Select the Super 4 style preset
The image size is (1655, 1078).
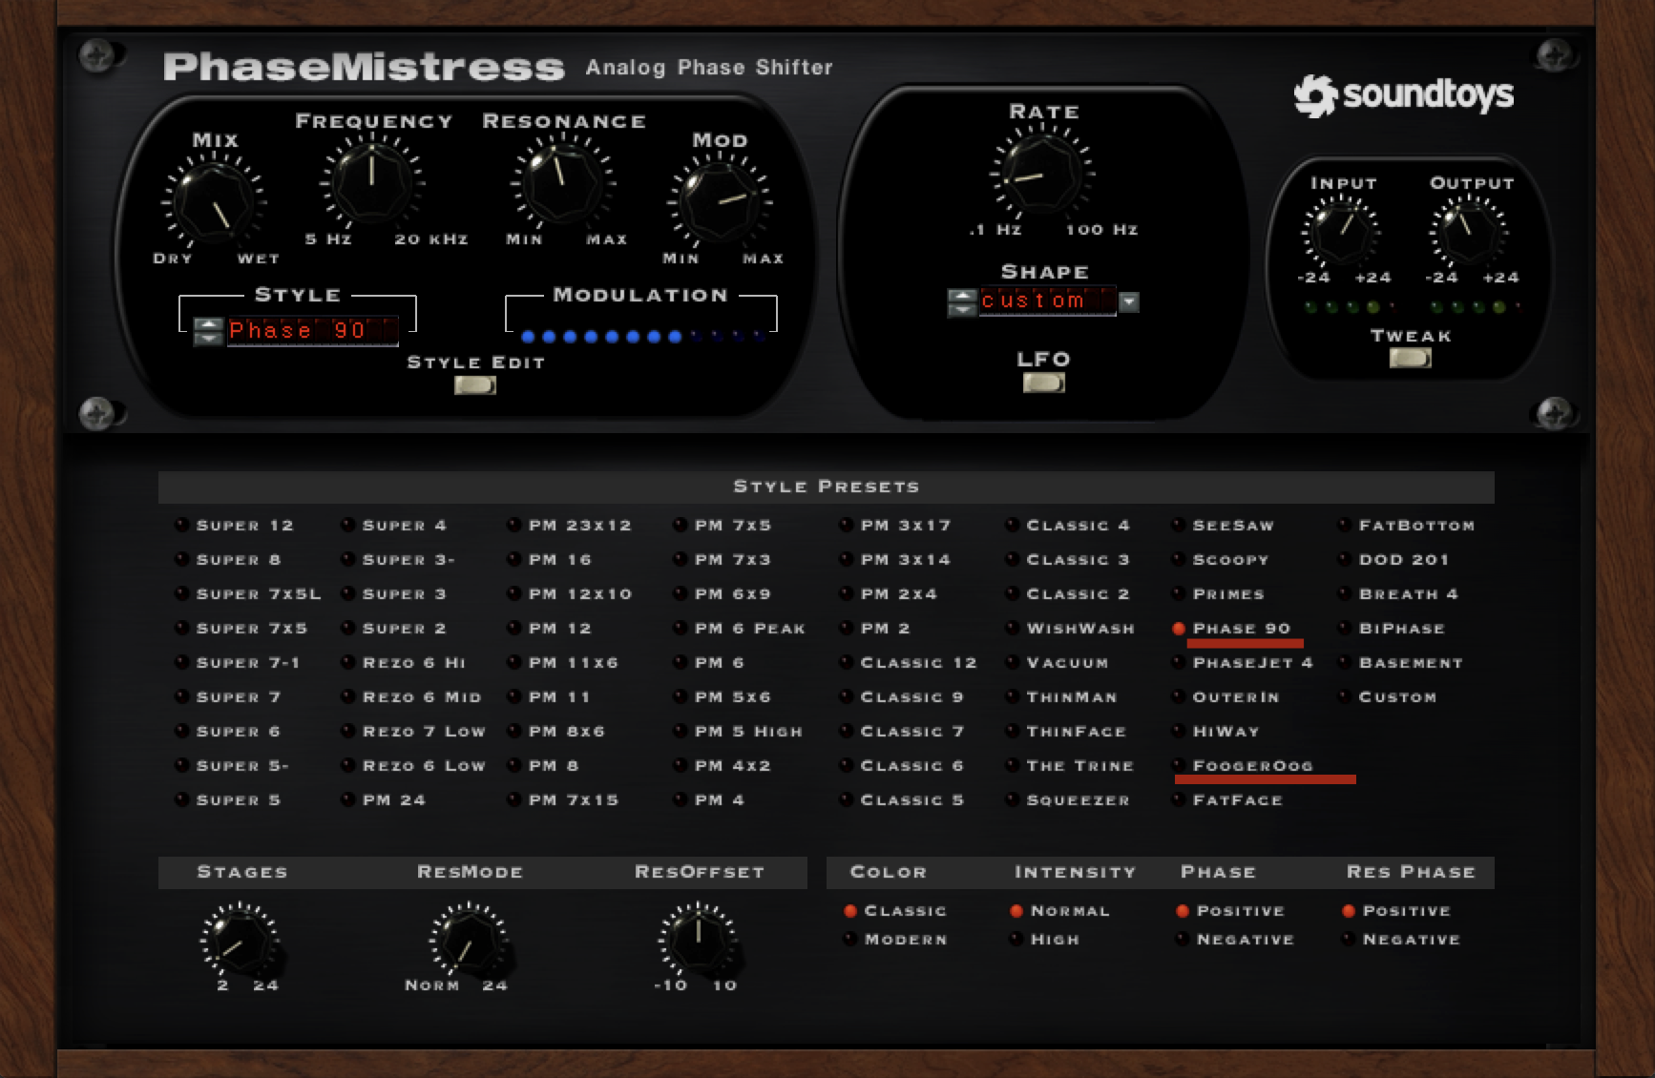click(x=394, y=526)
